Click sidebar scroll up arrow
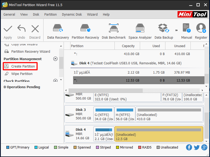The image size is (210, 157). [61, 46]
